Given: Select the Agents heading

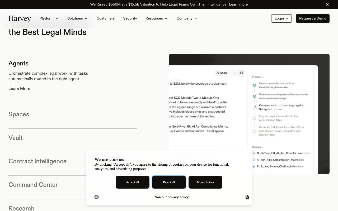Looking at the screenshot, I should click(x=18, y=64).
